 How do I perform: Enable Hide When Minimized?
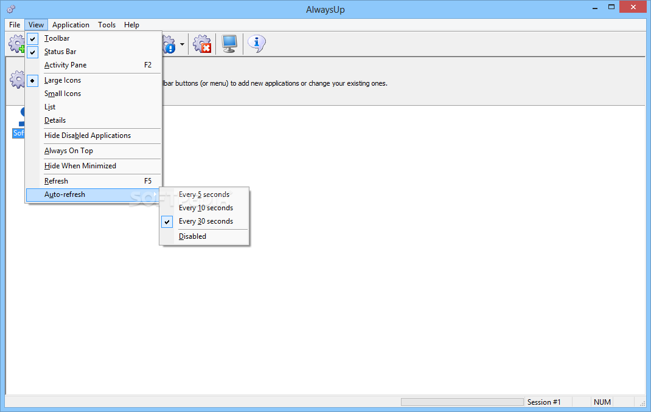(x=94, y=166)
